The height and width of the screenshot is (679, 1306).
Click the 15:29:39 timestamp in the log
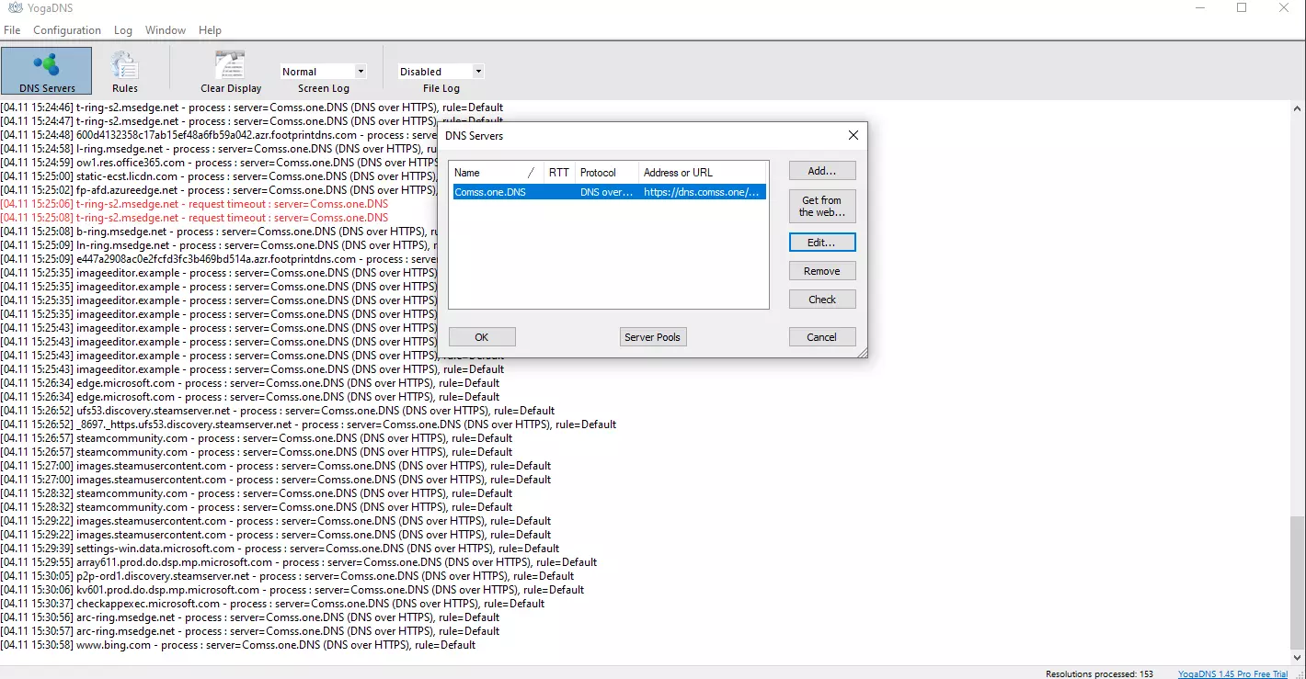pos(37,549)
